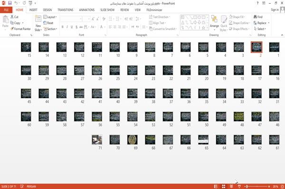Click the Cut scissors button
The image size is (285, 189).
click(14, 17)
